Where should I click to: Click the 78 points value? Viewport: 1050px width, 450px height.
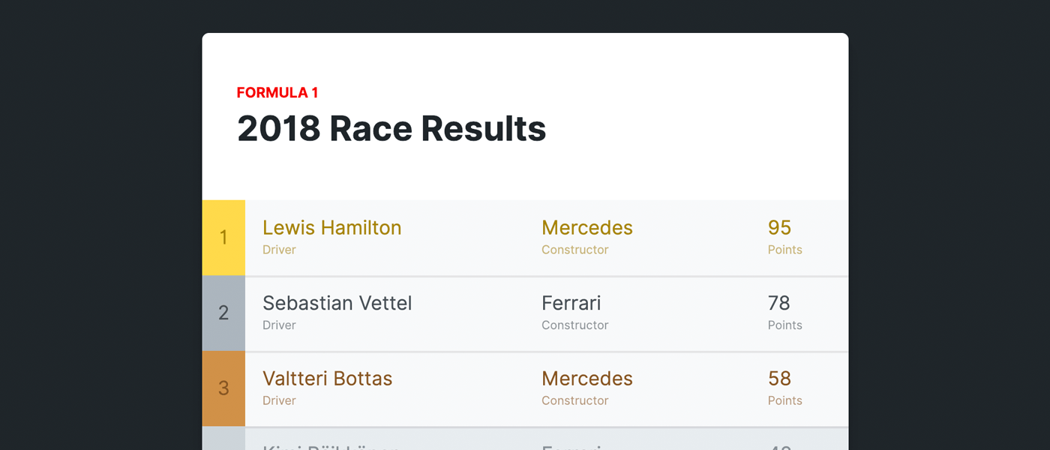point(778,303)
